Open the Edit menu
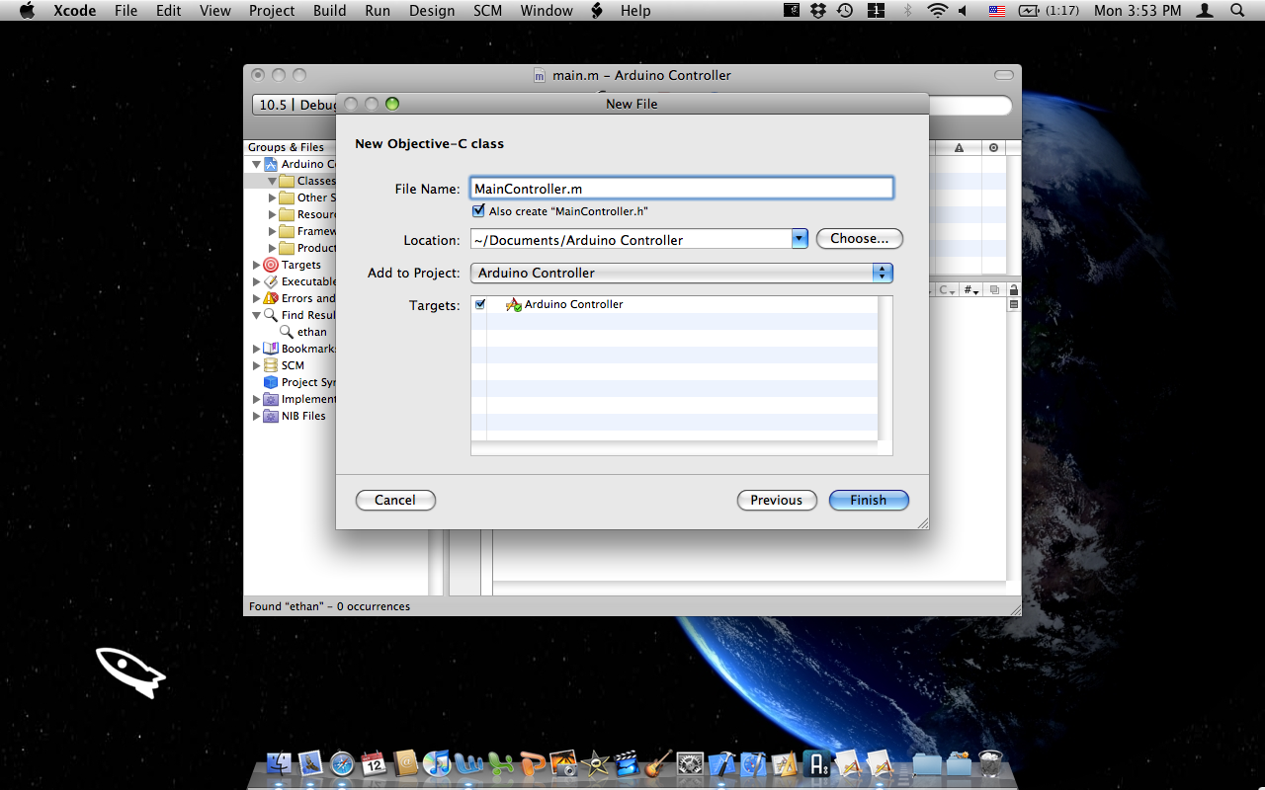The width and height of the screenshot is (1265, 790). (169, 11)
